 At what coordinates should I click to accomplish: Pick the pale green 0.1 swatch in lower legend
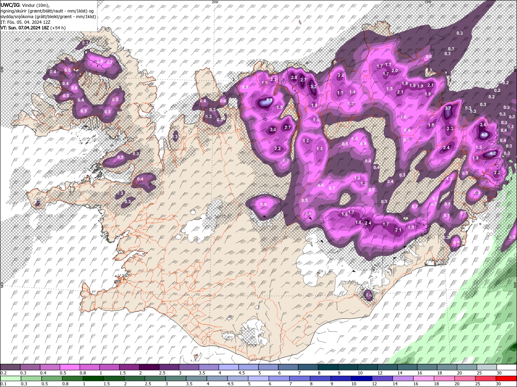point(10,378)
